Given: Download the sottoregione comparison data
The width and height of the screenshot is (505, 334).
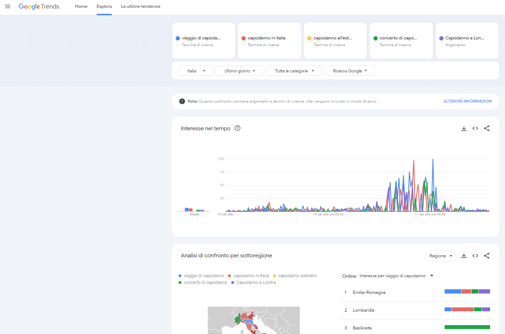Looking at the screenshot, I should tap(464, 256).
